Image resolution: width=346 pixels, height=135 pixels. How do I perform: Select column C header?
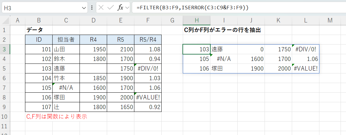point(66,21)
